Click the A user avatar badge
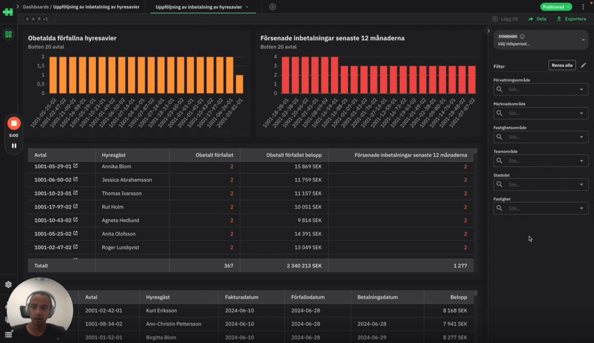 point(33,19)
